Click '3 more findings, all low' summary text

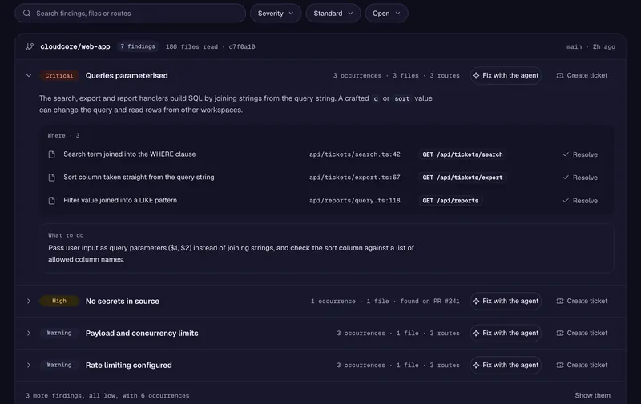click(107, 395)
